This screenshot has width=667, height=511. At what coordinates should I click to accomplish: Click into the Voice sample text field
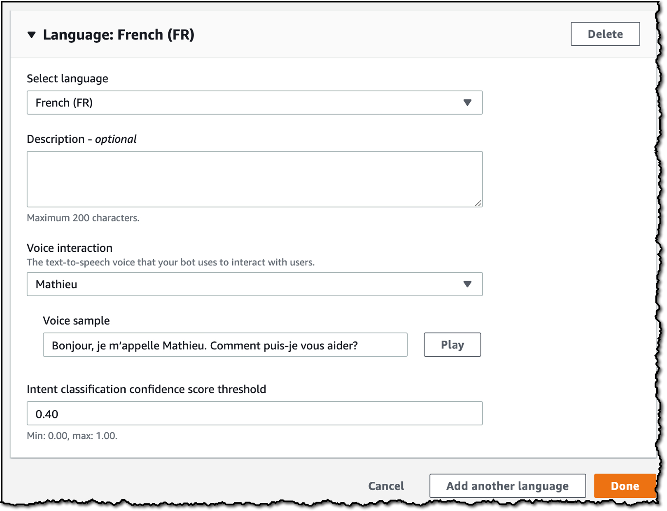tap(225, 345)
